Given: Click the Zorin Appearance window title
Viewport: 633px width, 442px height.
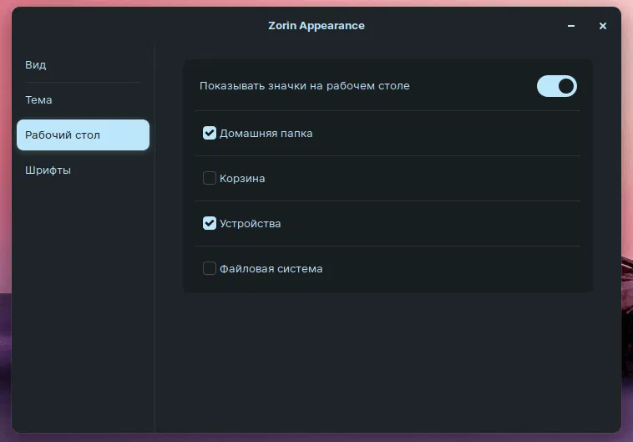Looking at the screenshot, I should pos(316,25).
